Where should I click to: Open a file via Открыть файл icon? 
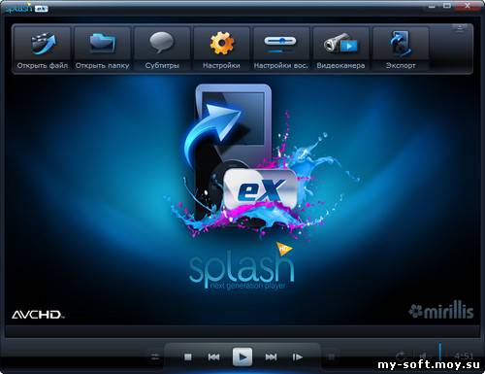tap(43, 49)
